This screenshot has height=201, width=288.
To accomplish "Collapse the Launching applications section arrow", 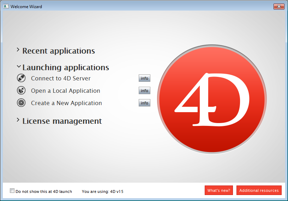I will (x=18, y=67).
